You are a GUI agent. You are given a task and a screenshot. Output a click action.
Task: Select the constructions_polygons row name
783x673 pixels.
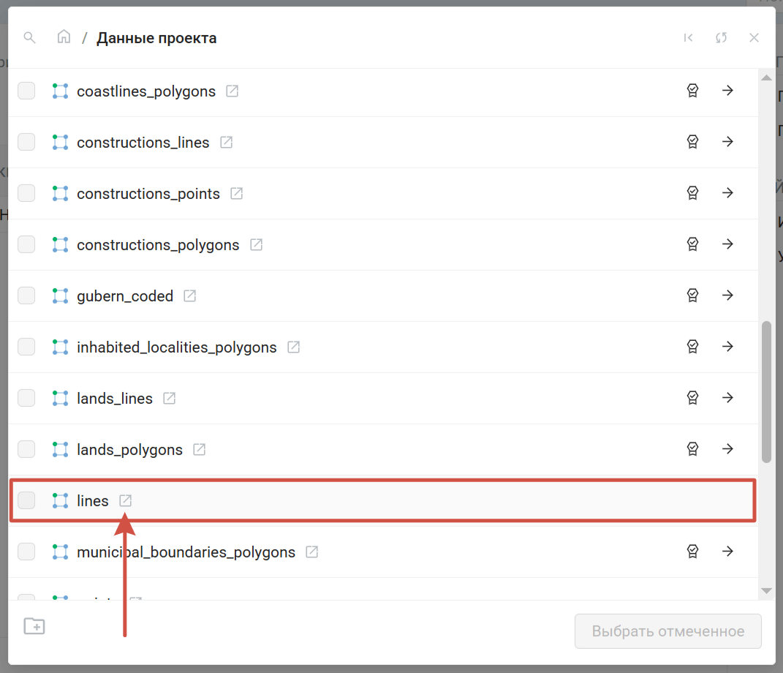pos(158,245)
